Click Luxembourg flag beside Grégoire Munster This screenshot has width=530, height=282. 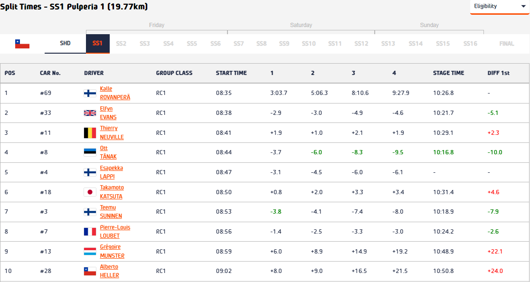pyautogui.click(x=90, y=251)
